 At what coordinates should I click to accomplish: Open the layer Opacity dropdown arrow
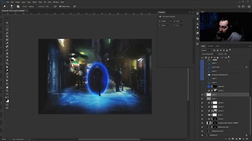229,54
